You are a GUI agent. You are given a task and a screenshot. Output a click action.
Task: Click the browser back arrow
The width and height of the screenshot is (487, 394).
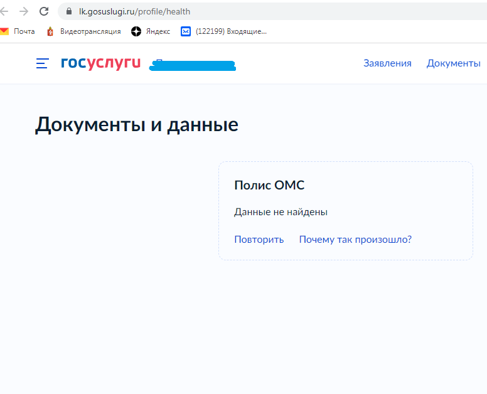coord(4,11)
